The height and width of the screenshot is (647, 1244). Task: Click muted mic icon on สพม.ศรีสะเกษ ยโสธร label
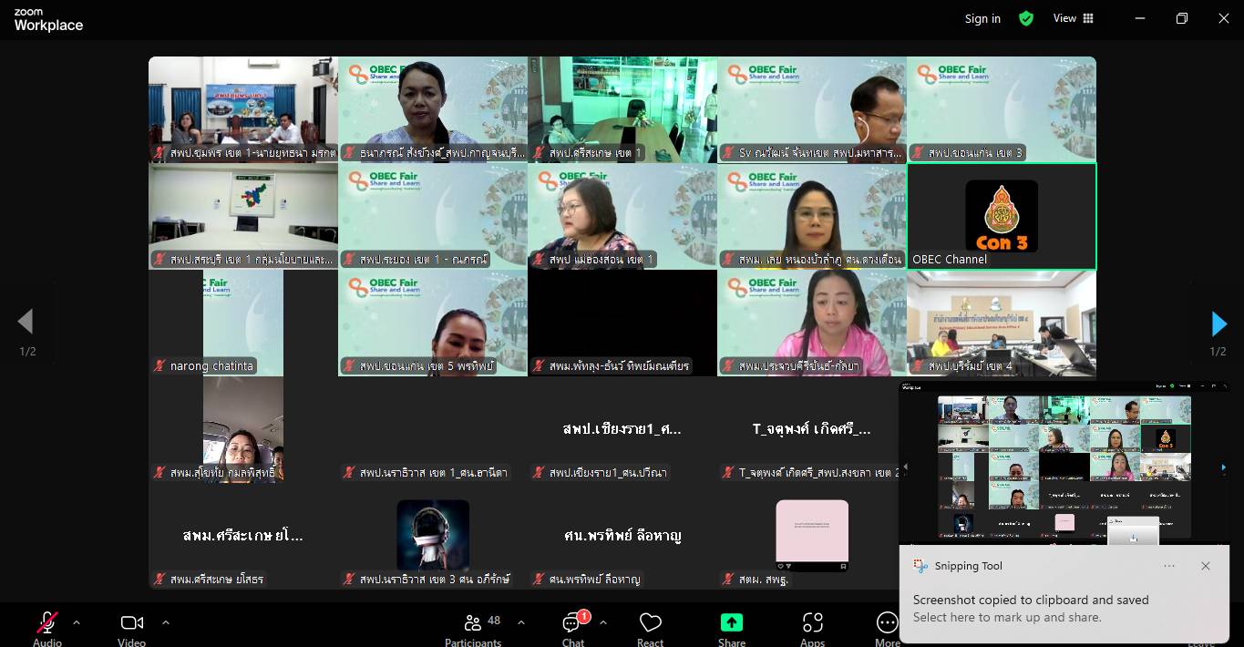[160, 579]
